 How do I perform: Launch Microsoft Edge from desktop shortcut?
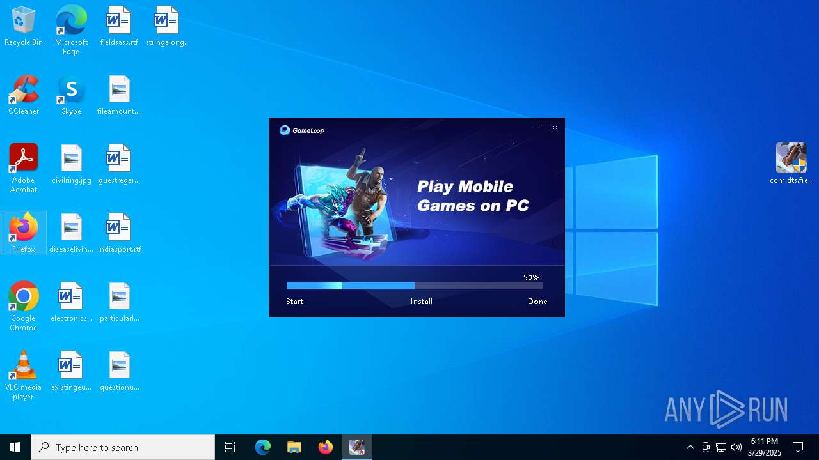71,30
